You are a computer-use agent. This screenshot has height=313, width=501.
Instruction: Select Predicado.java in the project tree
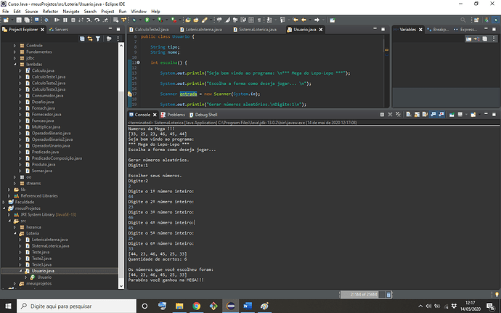[x=45, y=152]
